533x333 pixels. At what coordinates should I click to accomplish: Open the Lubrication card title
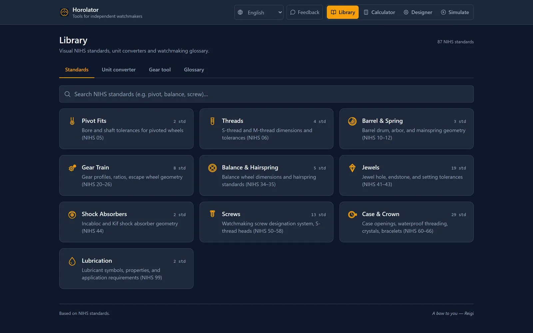[97, 261]
